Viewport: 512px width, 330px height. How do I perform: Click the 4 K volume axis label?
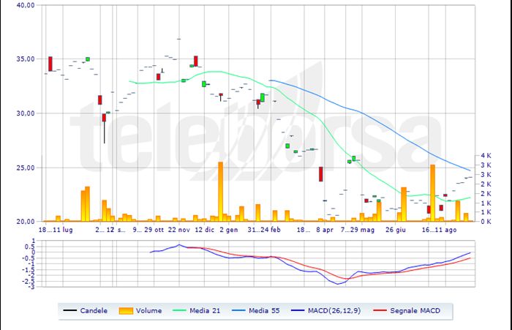coord(486,156)
